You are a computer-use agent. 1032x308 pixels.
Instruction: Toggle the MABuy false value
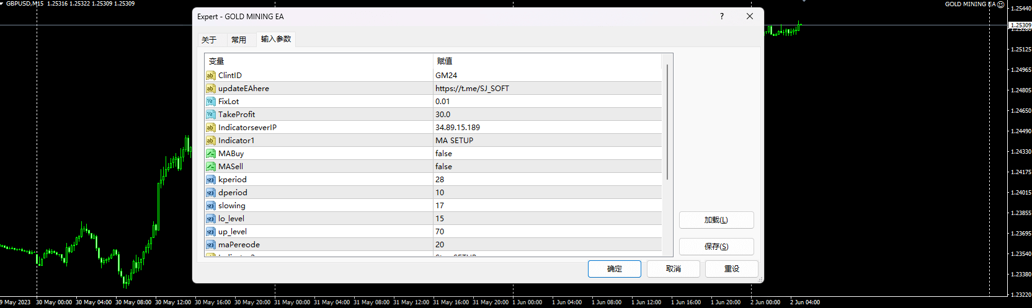coord(443,154)
